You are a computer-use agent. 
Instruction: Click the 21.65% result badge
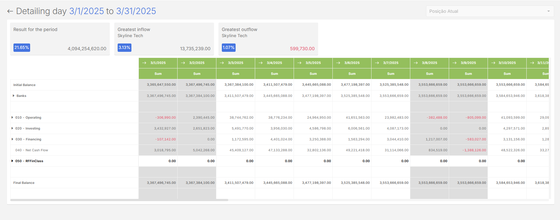point(22,48)
